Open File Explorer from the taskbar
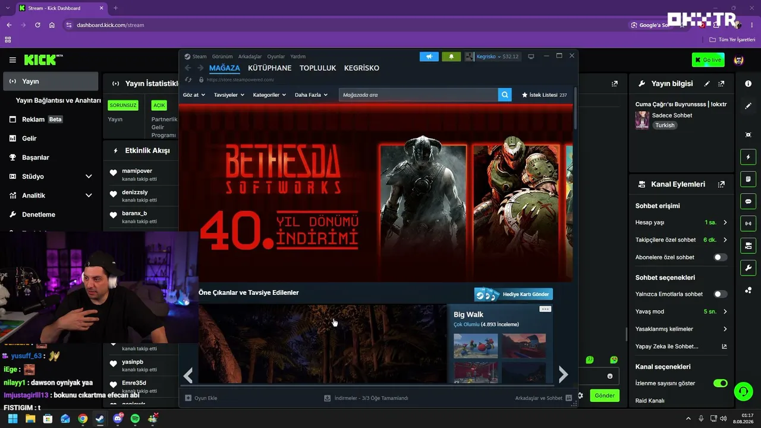Screen dimensions: 761x428 [30, 418]
